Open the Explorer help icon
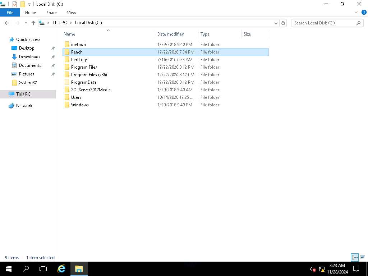 [x=364, y=12]
